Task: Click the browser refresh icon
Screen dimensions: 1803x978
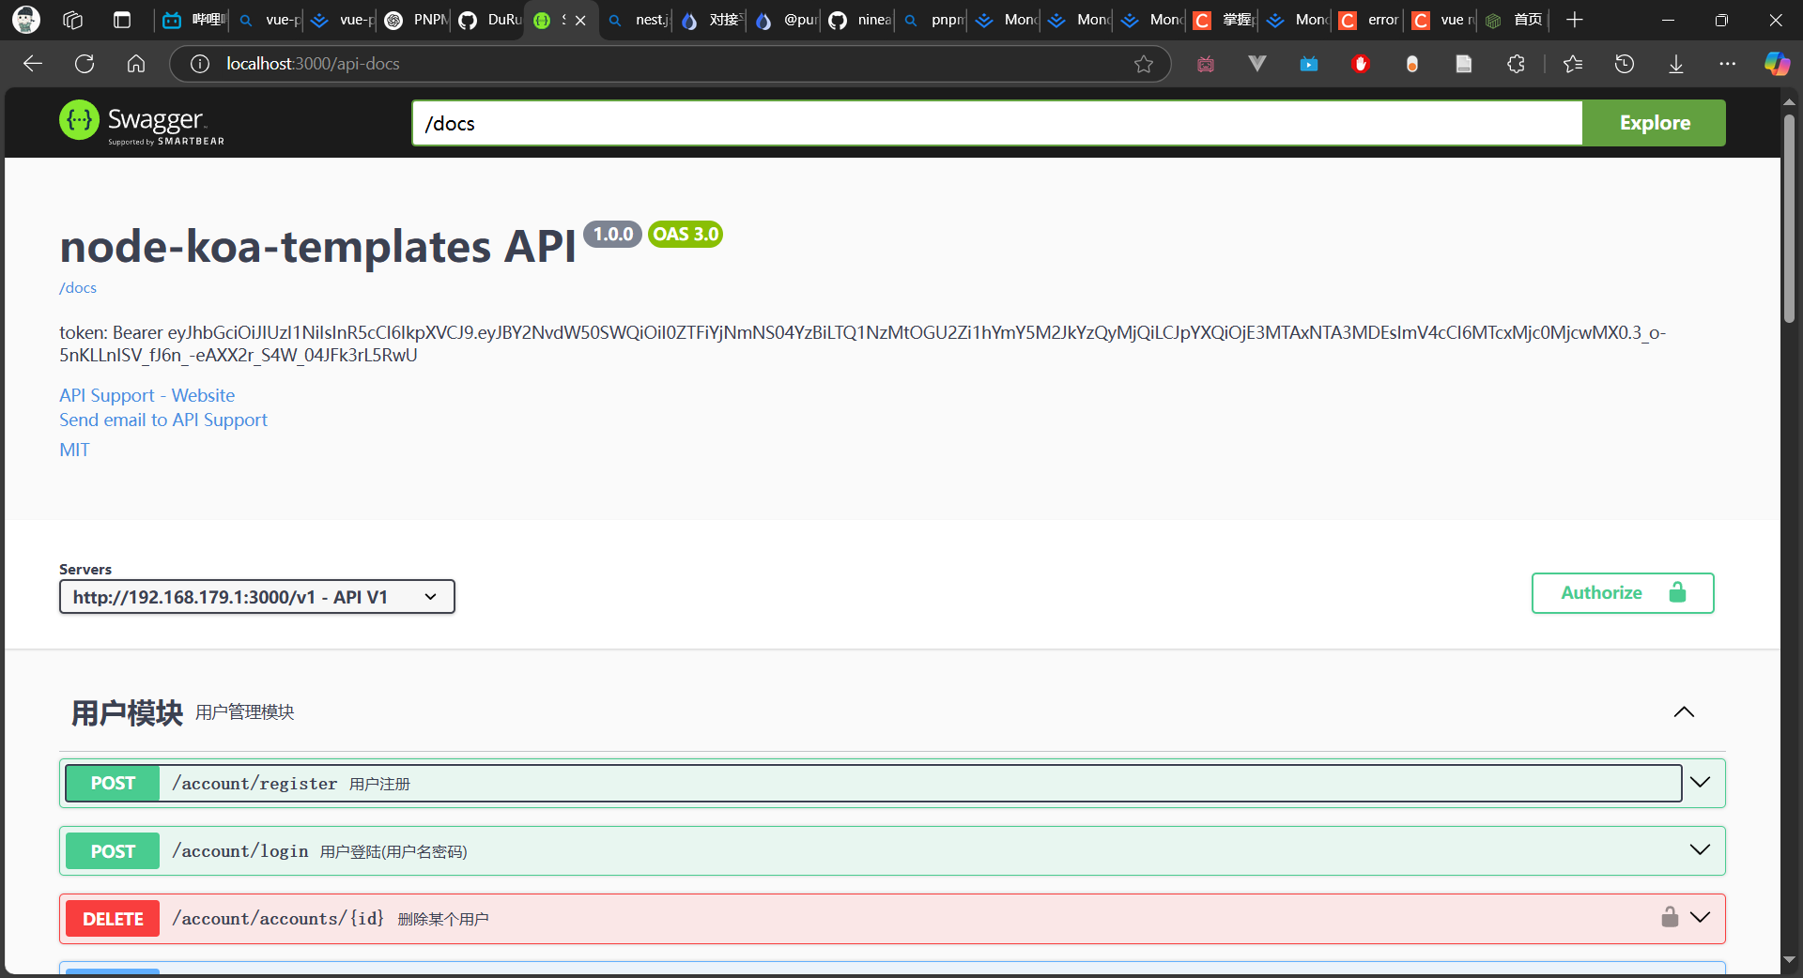Action: pyautogui.click(x=85, y=64)
